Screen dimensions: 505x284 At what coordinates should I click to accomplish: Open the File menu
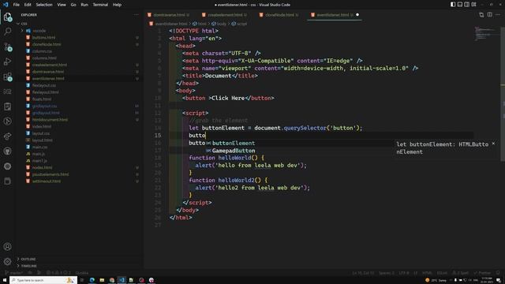click(16, 5)
